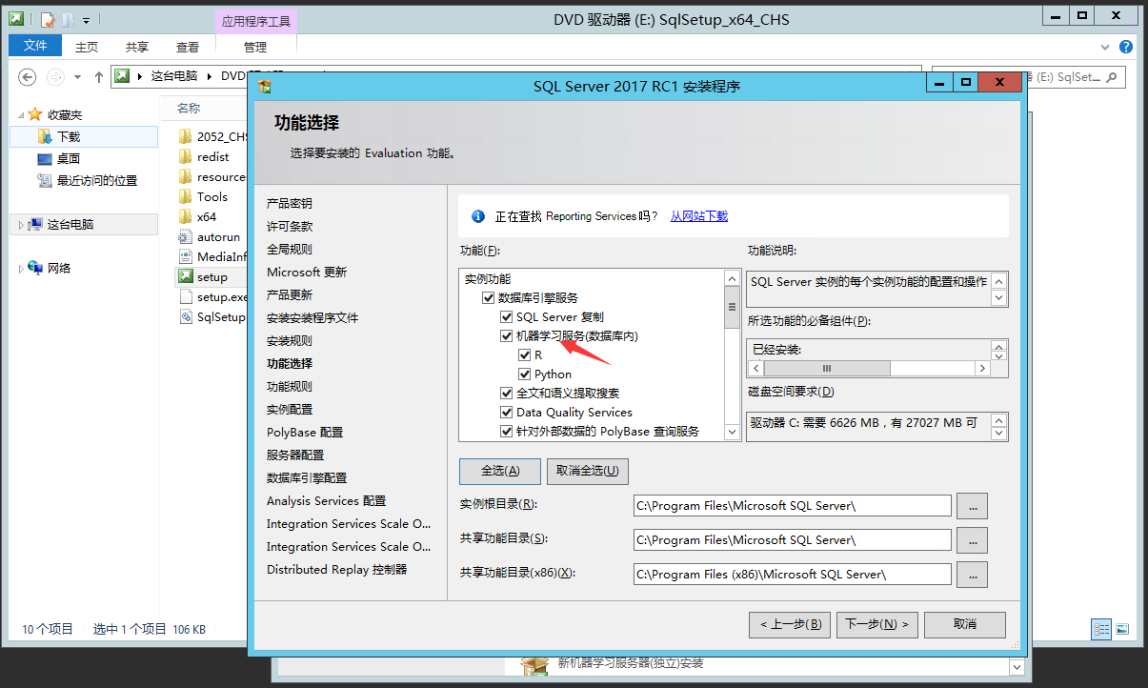Toggle the Python feature checkbox
1148x688 pixels.
(x=524, y=374)
